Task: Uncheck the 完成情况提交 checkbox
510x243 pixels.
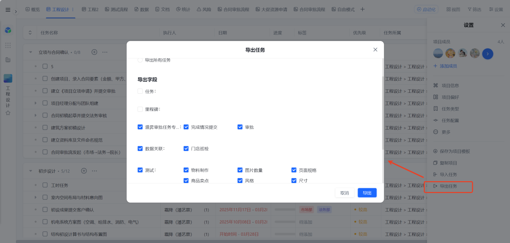Action: click(186, 127)
